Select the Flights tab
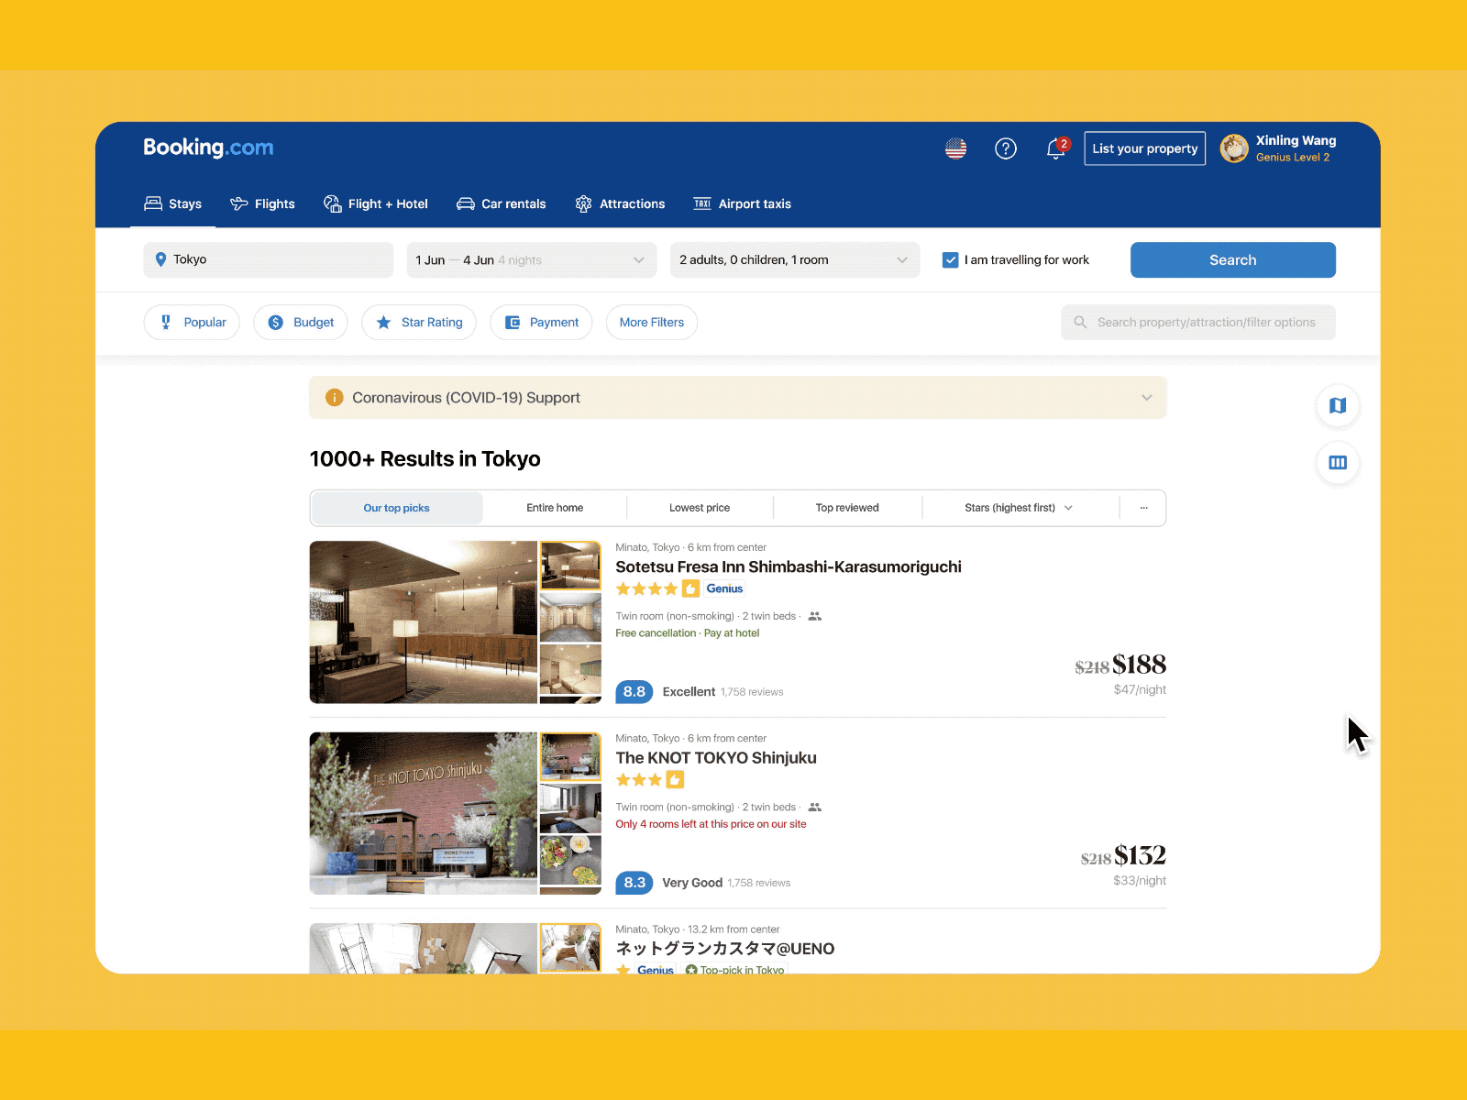The image size is (1467, 1100). (x=262, y=203)
